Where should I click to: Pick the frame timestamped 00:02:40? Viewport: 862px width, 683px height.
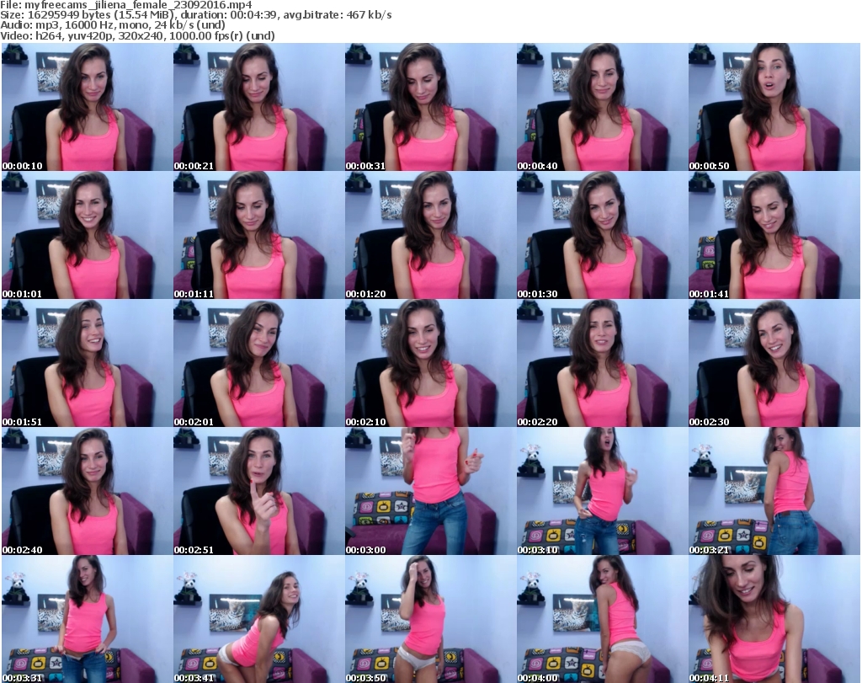[x=87, y=491]
